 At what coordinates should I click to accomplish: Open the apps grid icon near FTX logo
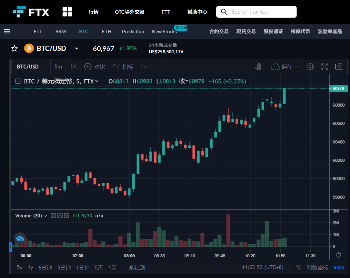click(67, 12)
